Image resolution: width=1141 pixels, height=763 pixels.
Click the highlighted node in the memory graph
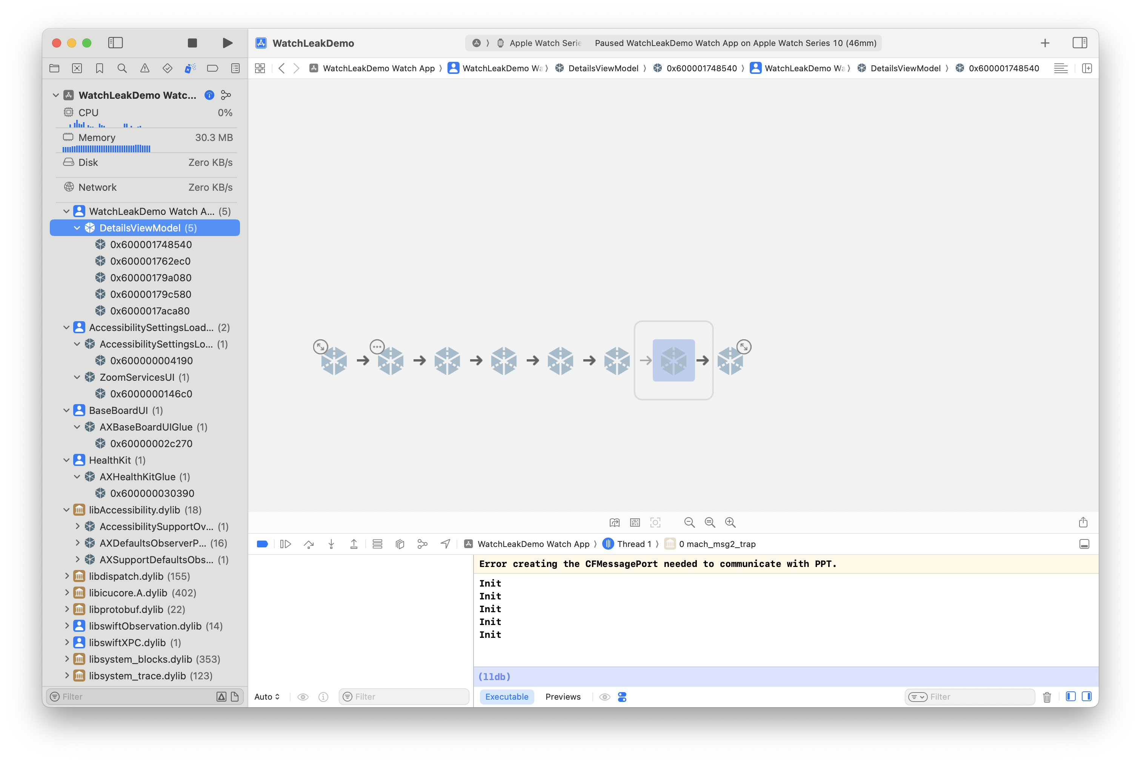click(674, 360)
